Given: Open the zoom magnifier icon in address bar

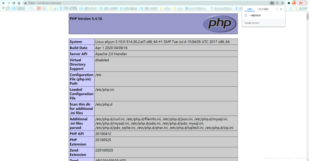Looking at the screenshot, I should (x=277, y=3).
